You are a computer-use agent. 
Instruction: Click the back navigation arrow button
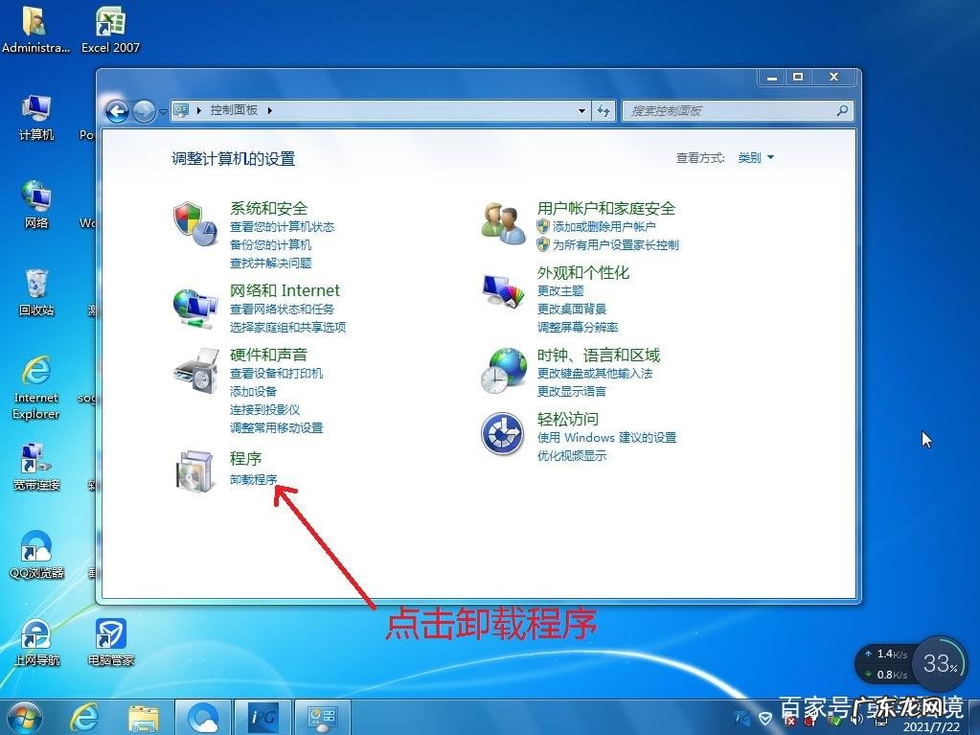tap(117, 111)
